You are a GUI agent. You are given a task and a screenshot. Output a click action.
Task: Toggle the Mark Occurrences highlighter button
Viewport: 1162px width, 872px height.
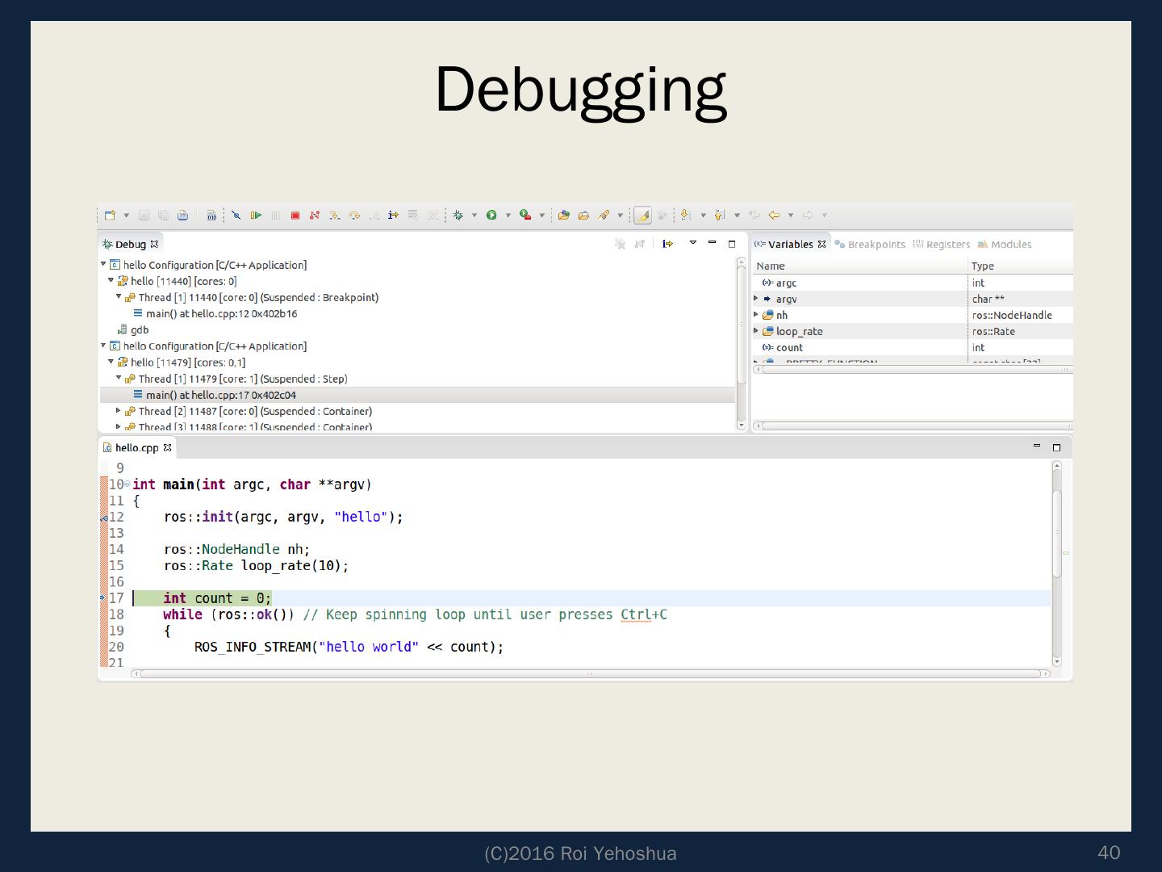[642, 216]
